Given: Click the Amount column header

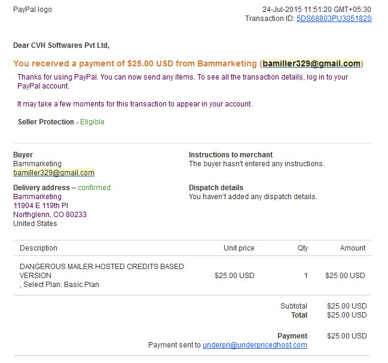Looking at the screenshot, I should tap(352, 248).
